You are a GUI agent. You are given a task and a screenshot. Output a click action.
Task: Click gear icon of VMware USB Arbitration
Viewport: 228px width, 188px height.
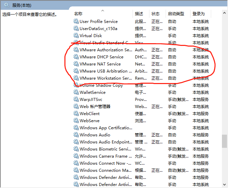tap(76, 71)
